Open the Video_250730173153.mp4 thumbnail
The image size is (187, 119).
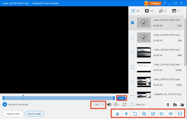pyautogui.click(x=144, y=82)
